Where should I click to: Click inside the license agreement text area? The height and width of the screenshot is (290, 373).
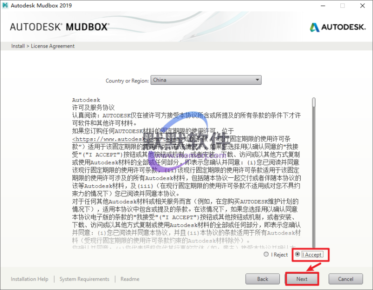click(x=186, y=186)
